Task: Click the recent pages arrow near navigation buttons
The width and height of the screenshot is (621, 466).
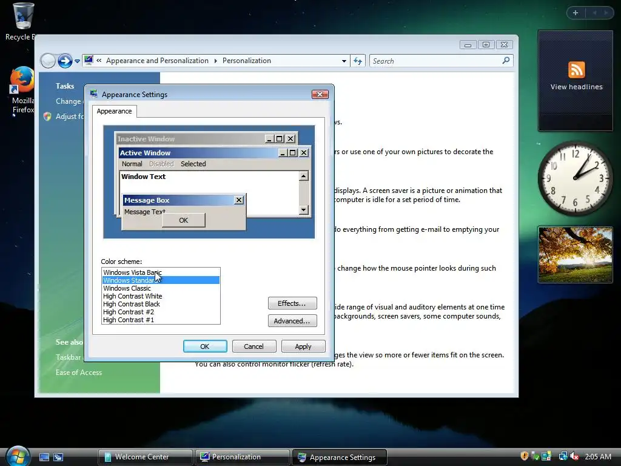Action: (x=77, y=61)
